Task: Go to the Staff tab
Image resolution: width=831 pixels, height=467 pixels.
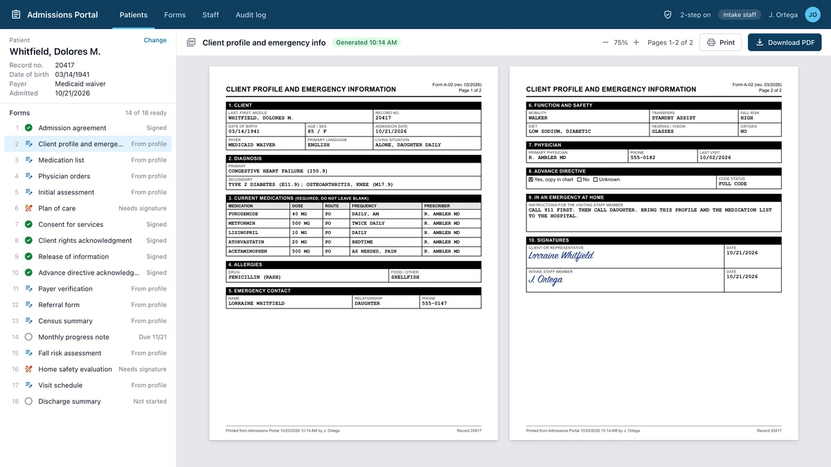Action: pos(211,15)
